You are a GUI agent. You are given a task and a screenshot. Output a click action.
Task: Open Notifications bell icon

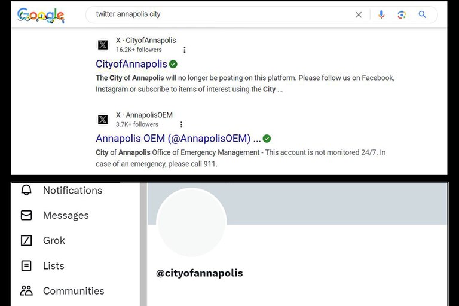(26, 190)
